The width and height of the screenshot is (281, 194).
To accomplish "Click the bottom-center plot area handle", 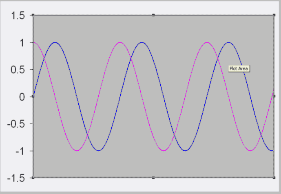I will coord(153,178).
